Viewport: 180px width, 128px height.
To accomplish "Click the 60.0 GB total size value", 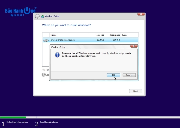I will 100,40.
